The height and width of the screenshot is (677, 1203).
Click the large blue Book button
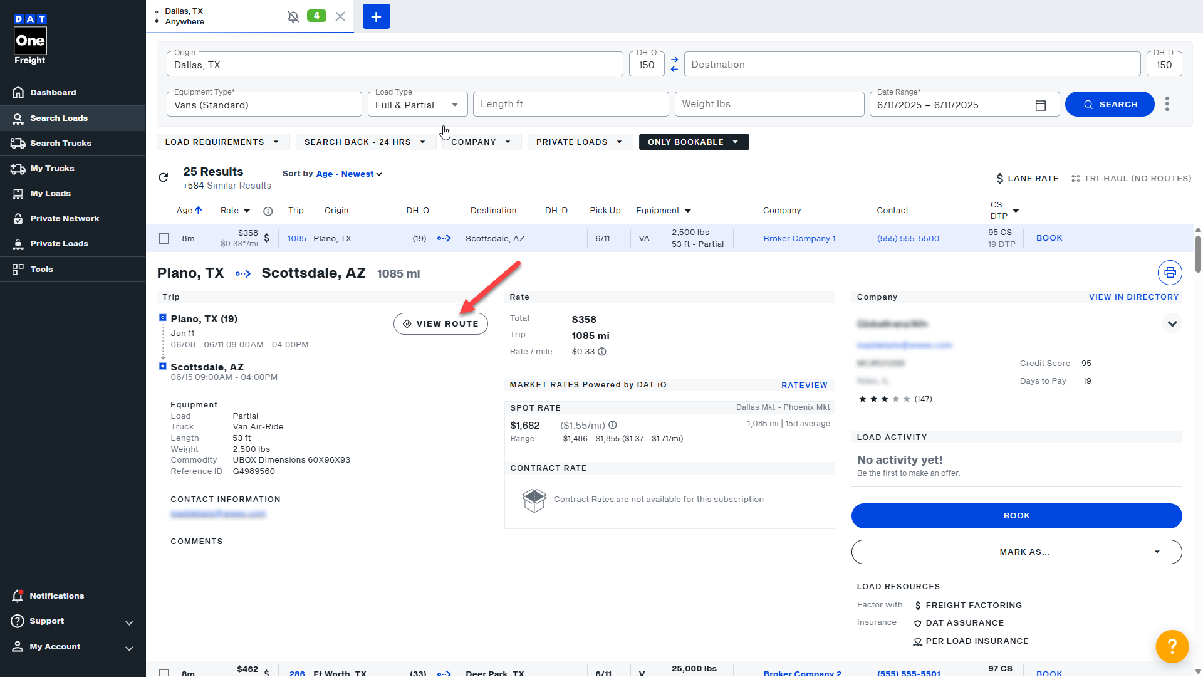(x=1016, y=516)
